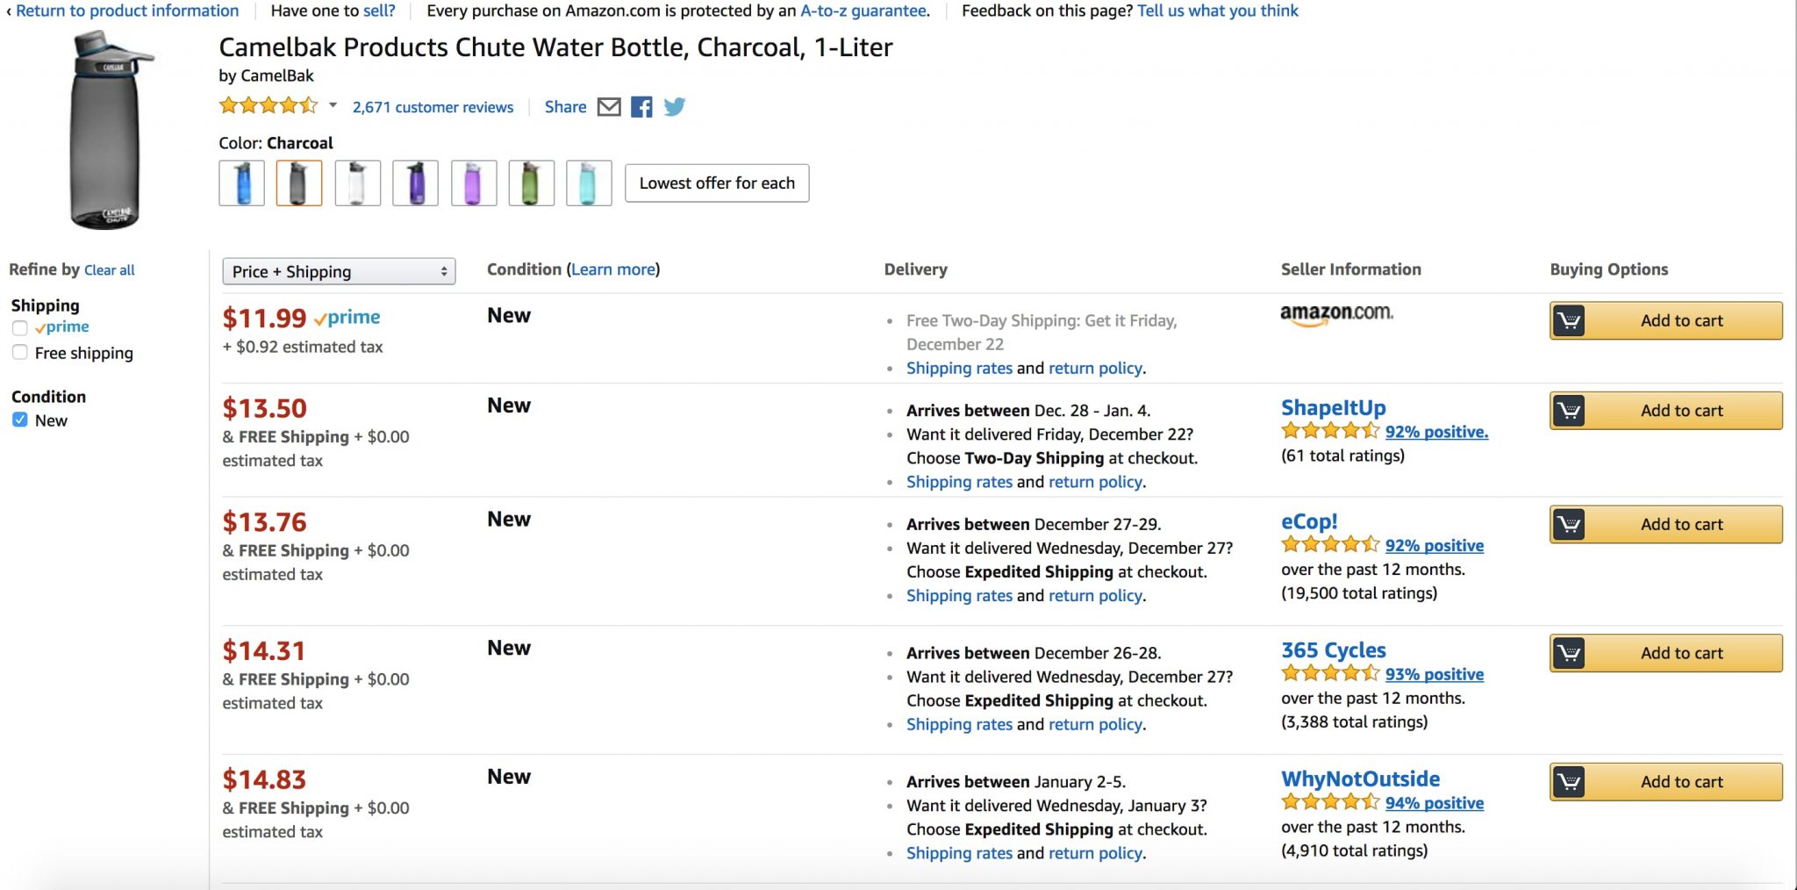Share via the email envelope icon

point(608,107)
